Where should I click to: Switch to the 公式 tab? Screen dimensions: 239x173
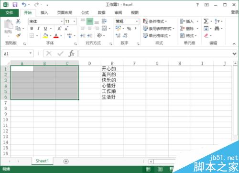point(85,13)
